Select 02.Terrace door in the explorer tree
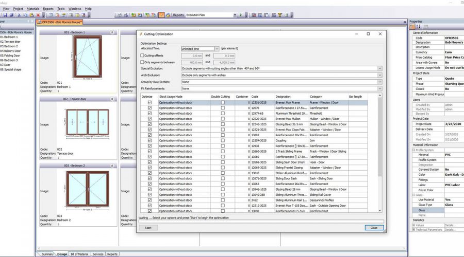 point(10,42)
